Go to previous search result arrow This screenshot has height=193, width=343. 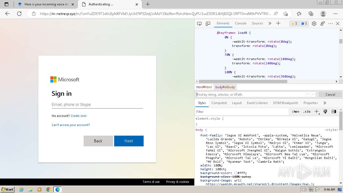point(308,94)
